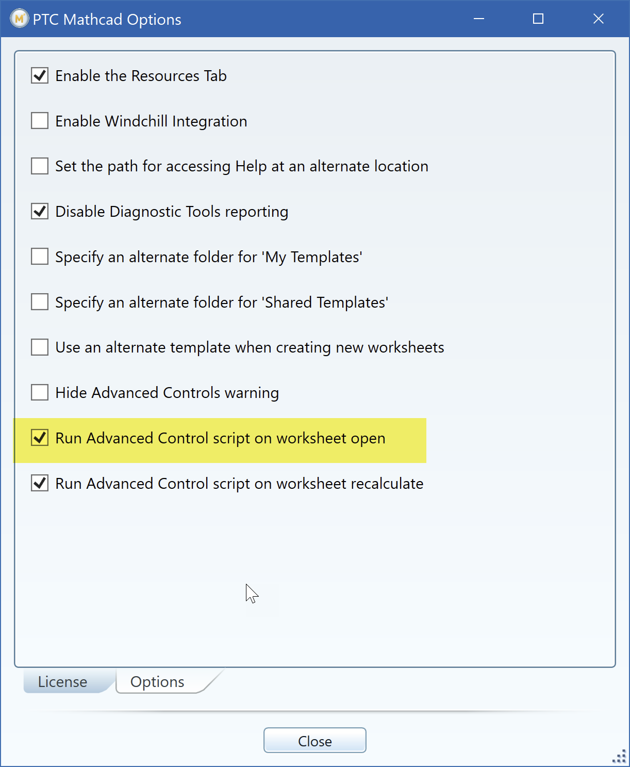Enable alternate folder for 'My Templates'
The image size is (630, 767).
39,256
